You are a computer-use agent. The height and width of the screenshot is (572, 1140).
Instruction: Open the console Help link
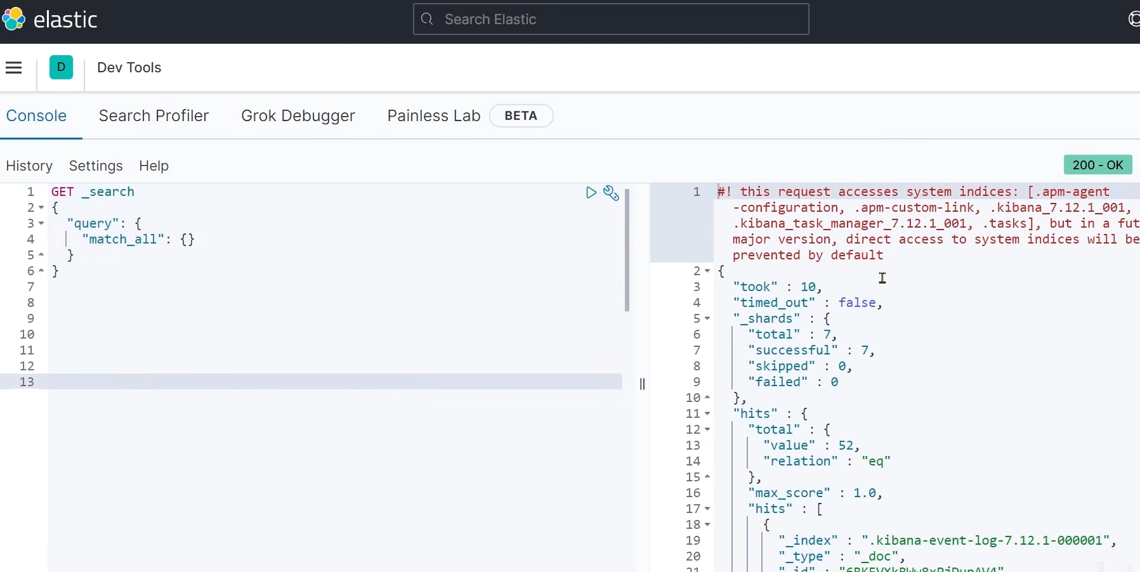coord(154,166)
